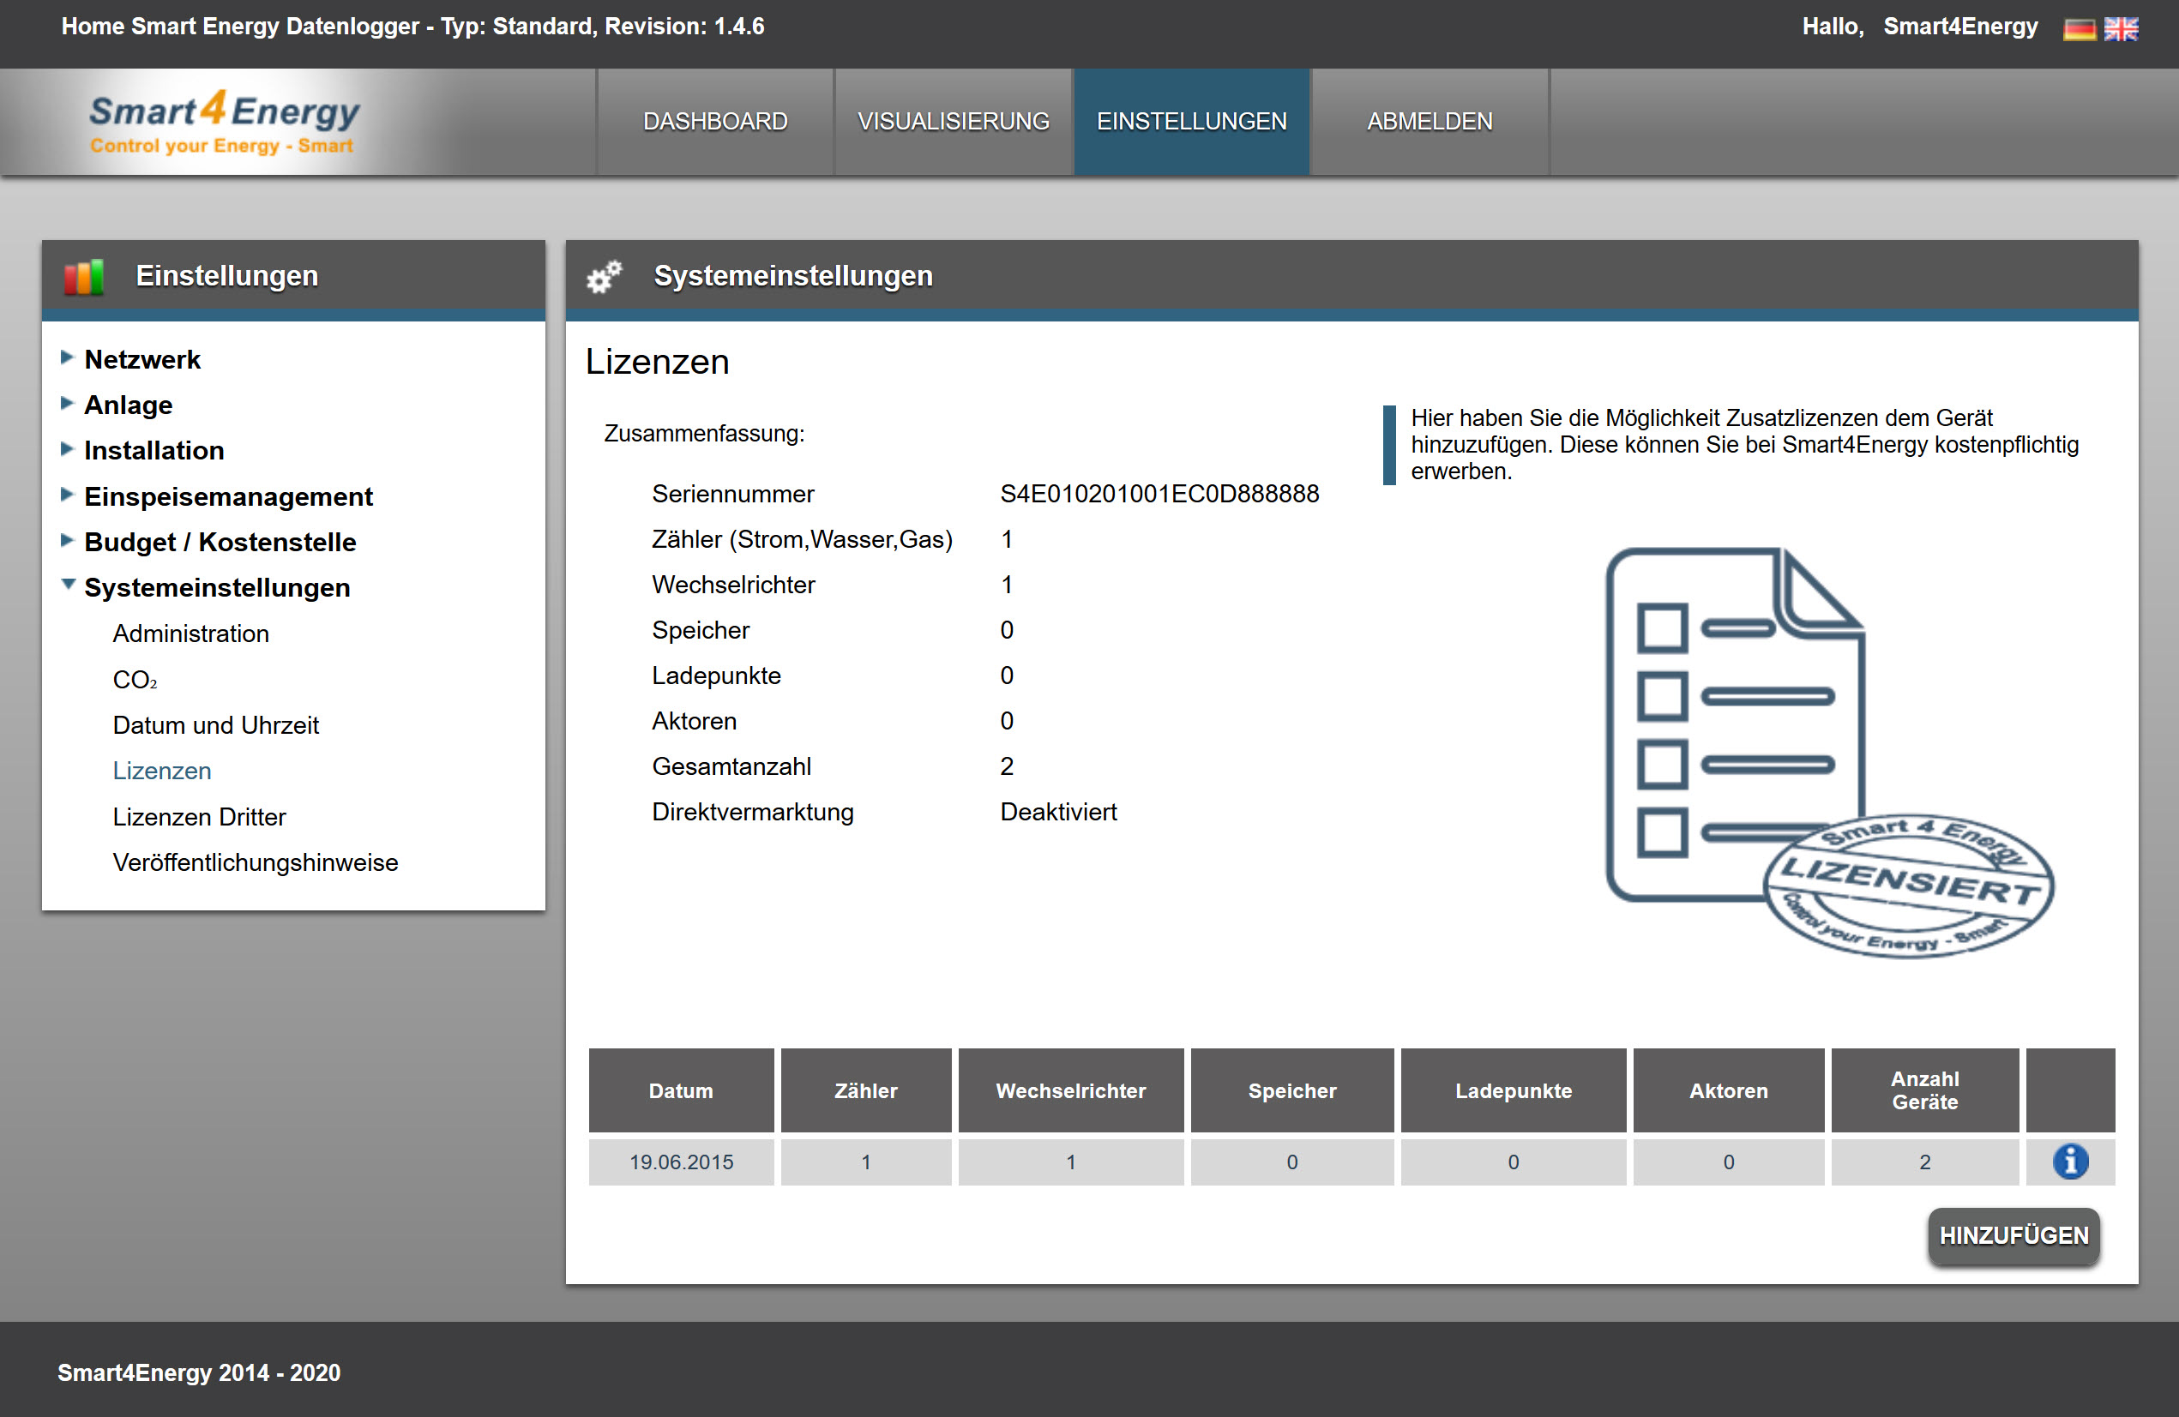Click the Zähler column header
The image size is (2179, 1417).
[865, 1090]
